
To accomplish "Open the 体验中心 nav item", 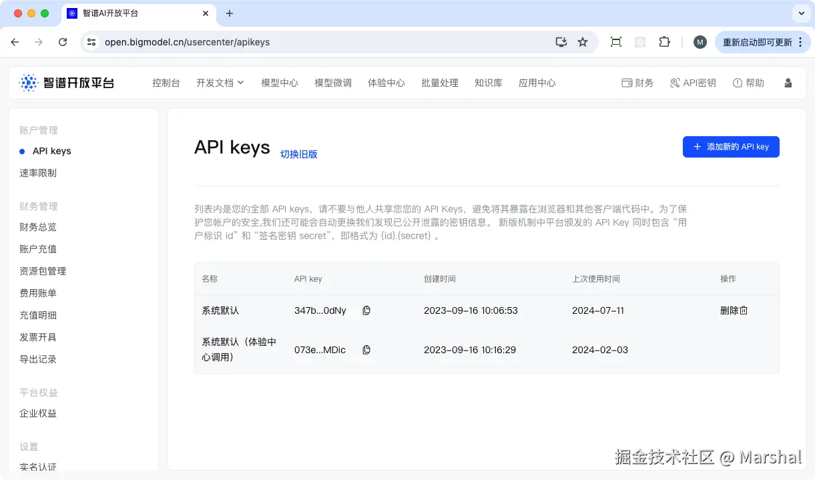I will click(x=386, y=83).
